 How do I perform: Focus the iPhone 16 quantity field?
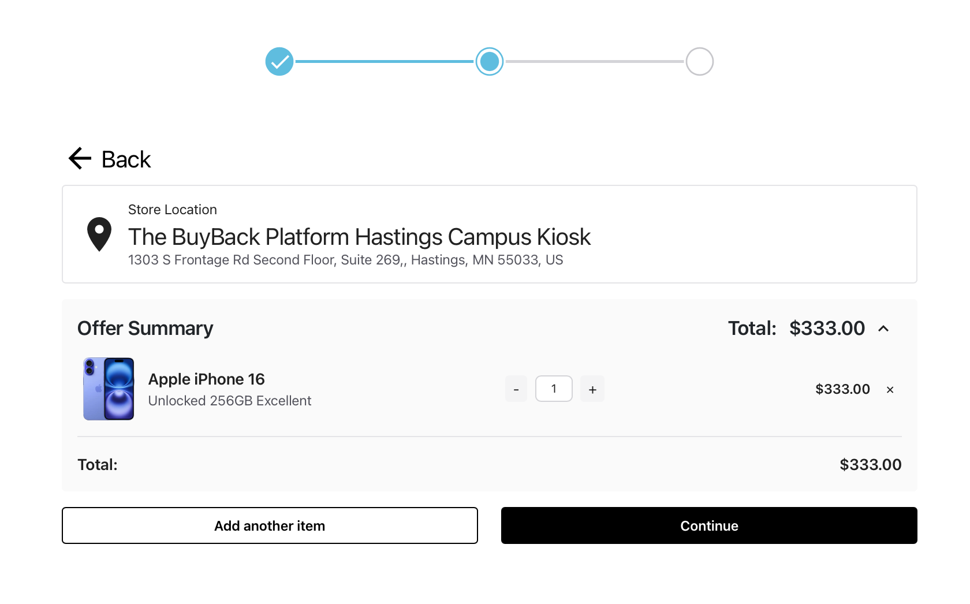[x=554, y=389]
